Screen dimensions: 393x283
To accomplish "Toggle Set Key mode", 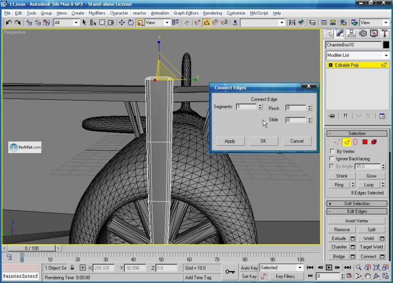I will pyautogui.click(x=249, y=276).
